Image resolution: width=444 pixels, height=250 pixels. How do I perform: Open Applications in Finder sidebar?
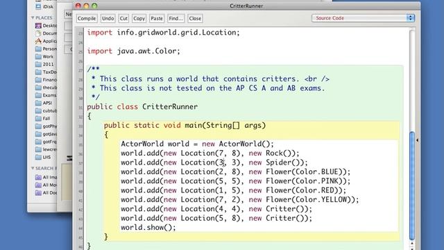click(x=46, y=41)
